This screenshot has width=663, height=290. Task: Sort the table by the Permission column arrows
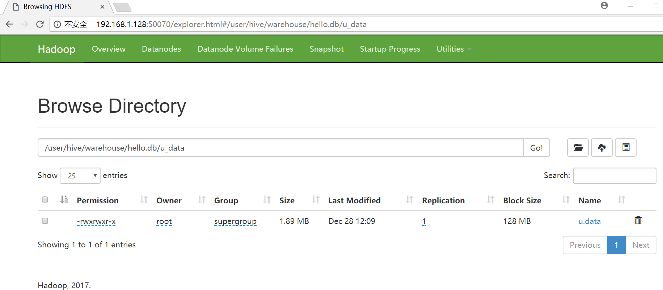coord(144,200)
